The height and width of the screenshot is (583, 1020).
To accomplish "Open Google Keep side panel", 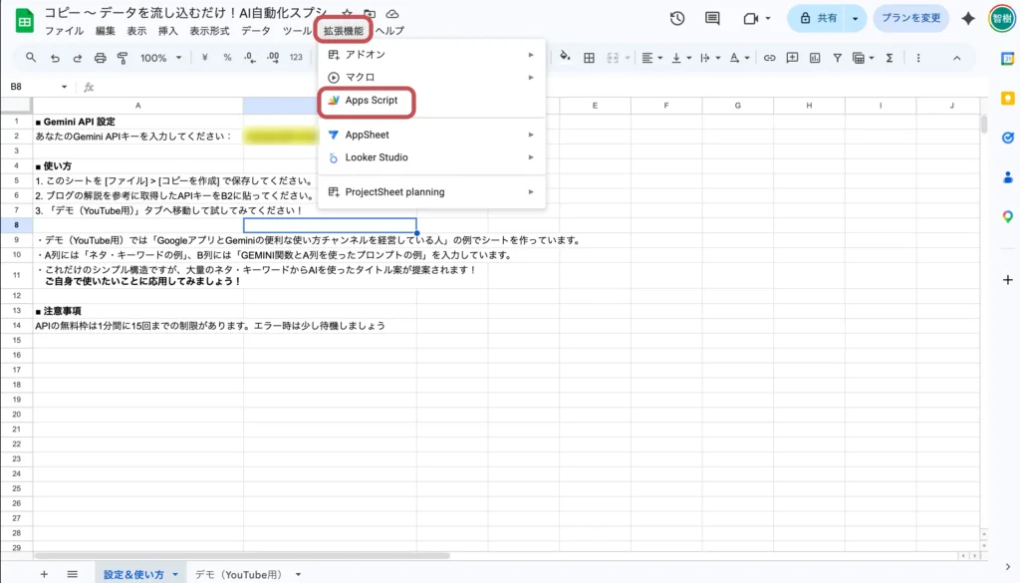I will (1008, 99).
